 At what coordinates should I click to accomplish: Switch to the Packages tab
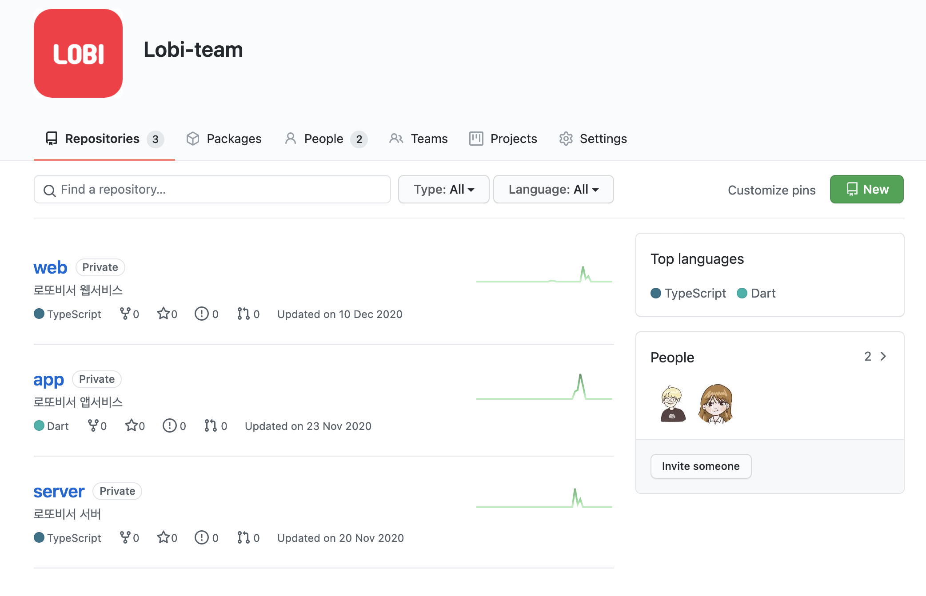[224, 139]
